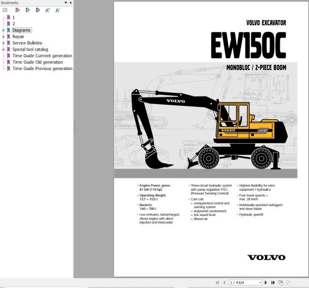Viewport: 309px width, 288px height.
Task: Click the next view icon in navigation bar
Action: click(288, 283)
